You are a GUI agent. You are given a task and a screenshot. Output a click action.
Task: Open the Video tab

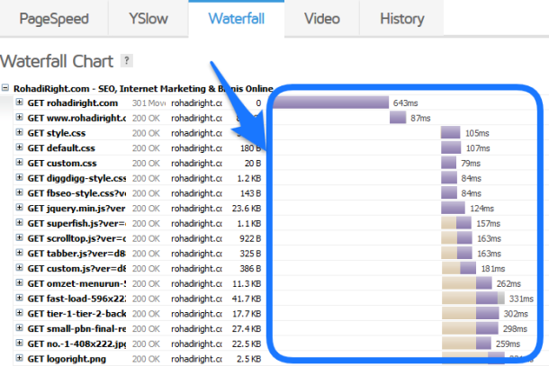pos(322,19)
